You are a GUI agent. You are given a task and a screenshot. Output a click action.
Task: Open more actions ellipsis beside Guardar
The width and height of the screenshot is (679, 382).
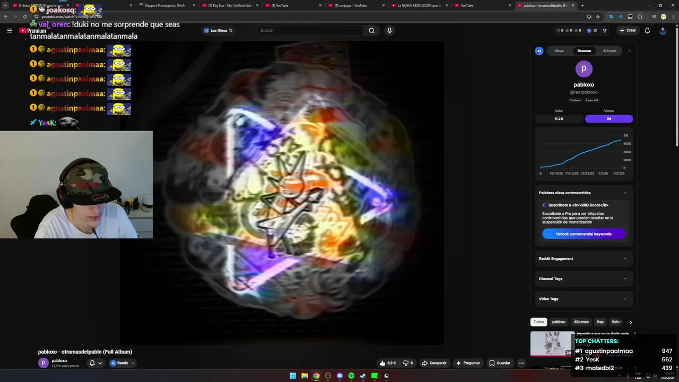pyautogui.click(x=521, y=363)
